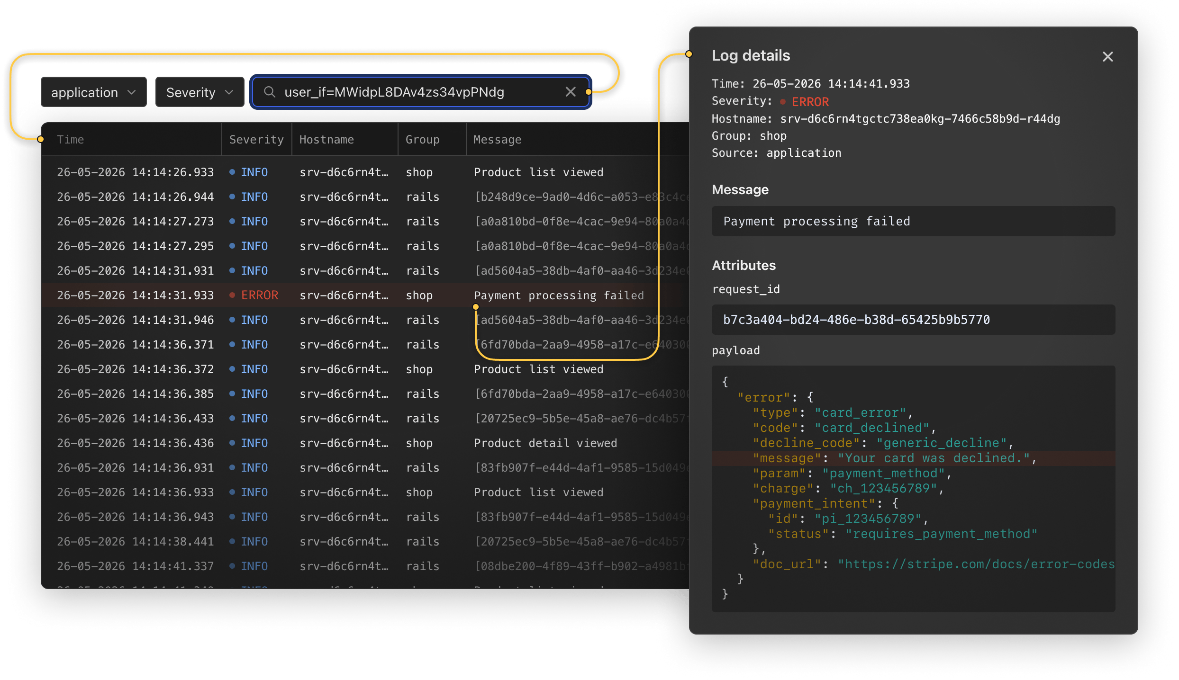Click the Group: shop line in details

point(749,135)
